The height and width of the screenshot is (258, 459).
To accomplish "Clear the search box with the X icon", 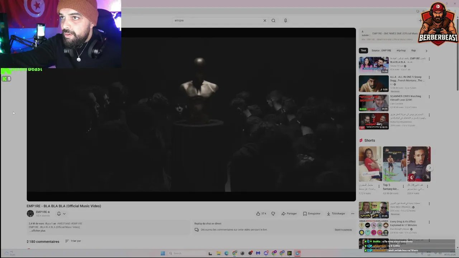I will 265,20.
